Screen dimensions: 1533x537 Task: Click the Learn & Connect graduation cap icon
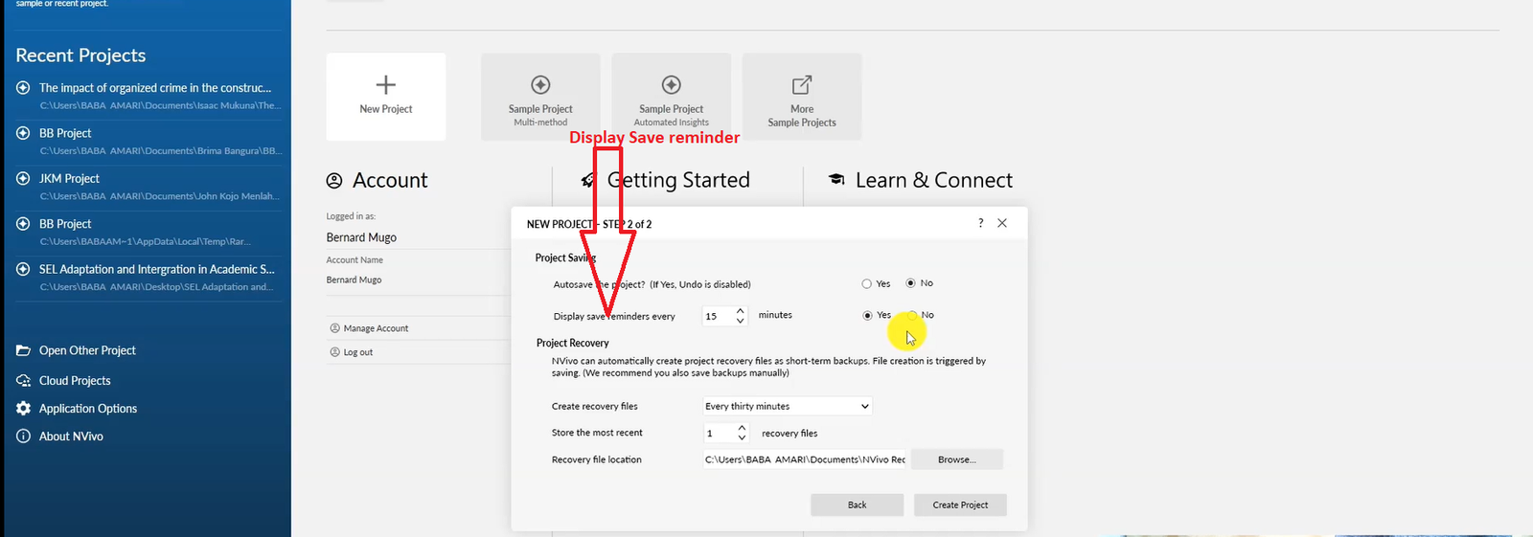click(836, 180)
